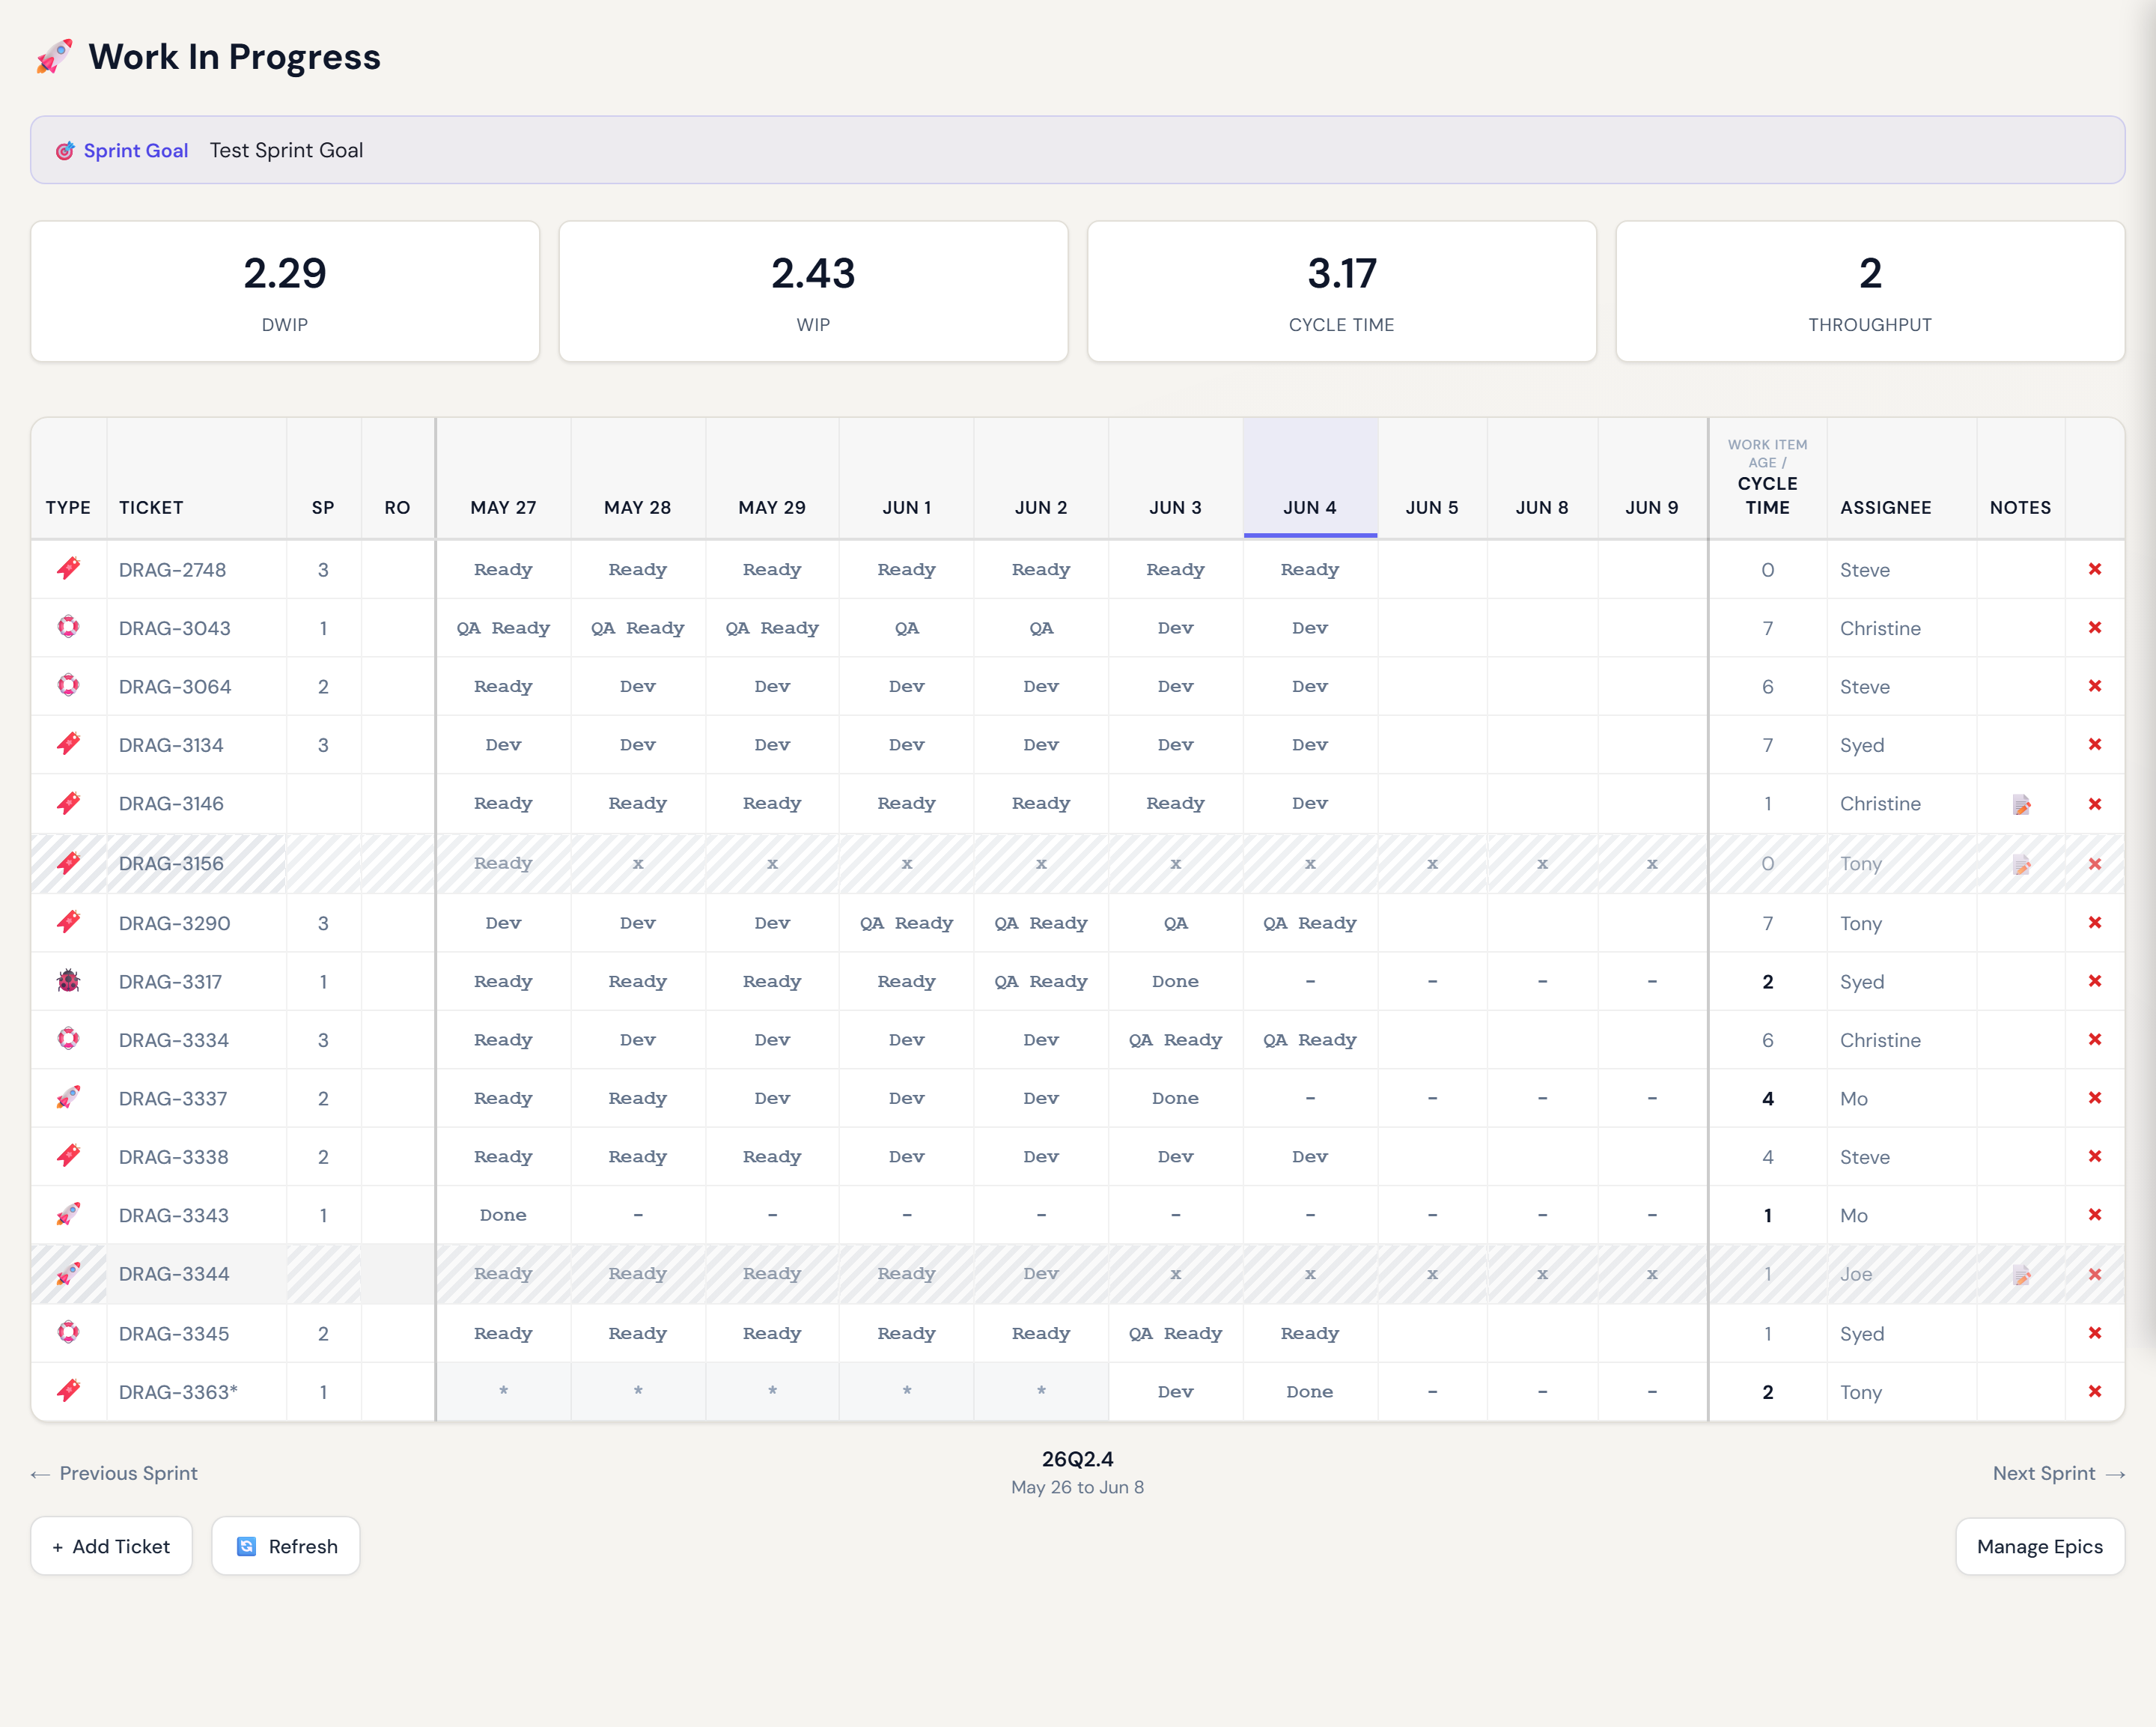The width and height of the screenshot is (2156, 1727).
Task: Go to the Previous Sprint
Action: (x=114, y=1473)
